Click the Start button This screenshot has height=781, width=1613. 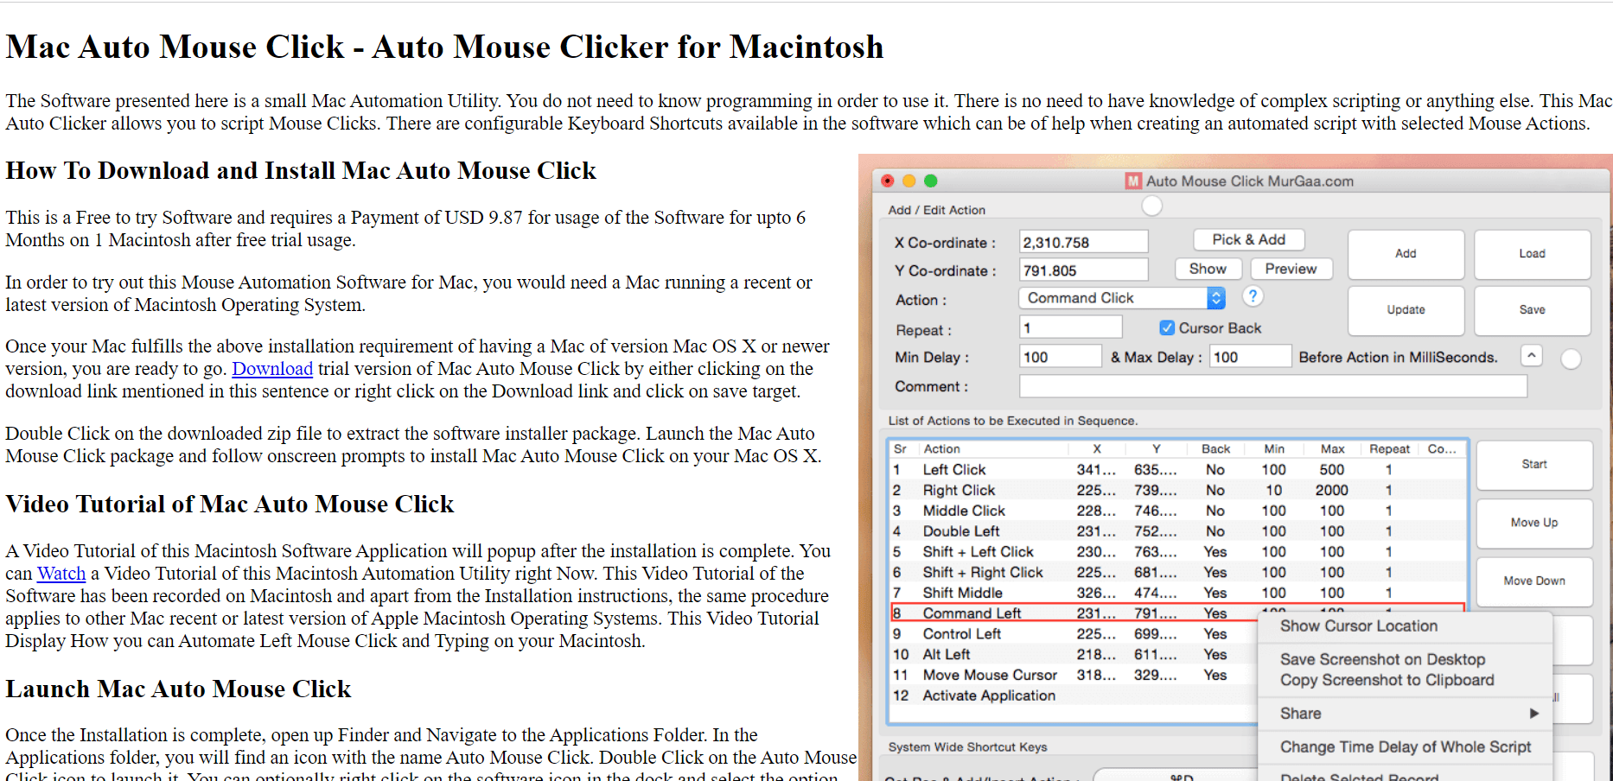1534,465
